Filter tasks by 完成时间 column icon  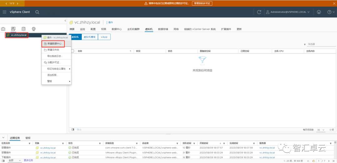[x=254, y=143]
